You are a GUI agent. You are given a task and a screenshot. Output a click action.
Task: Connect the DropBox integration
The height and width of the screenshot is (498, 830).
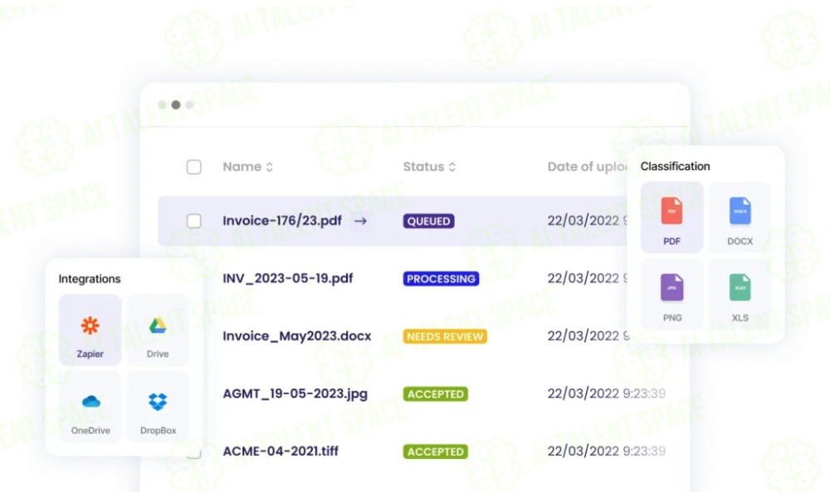pyautogui.click(x=157, y=407)
